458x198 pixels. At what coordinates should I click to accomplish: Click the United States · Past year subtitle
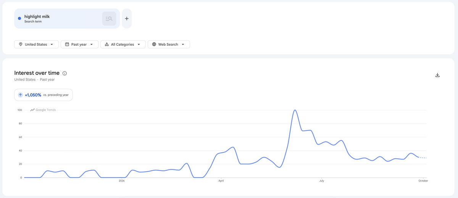pos(34,80)
